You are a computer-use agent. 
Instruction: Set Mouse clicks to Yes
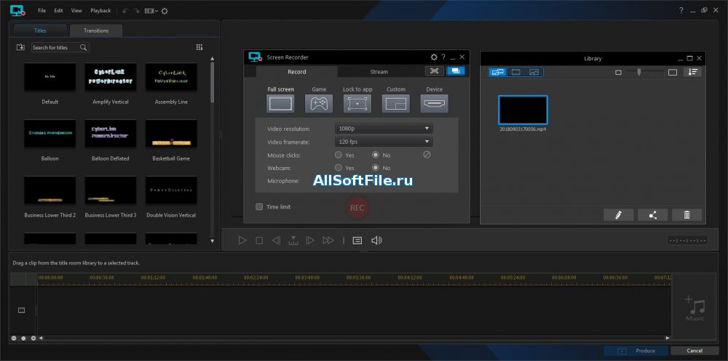point(339,155)
